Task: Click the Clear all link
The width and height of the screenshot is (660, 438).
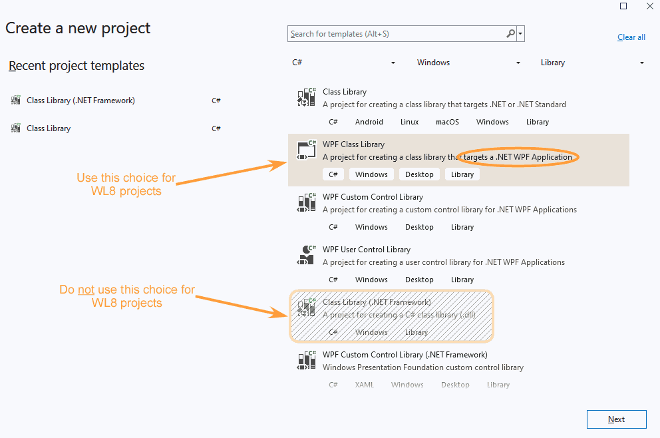Action: pyautogui.click(x=631, y=37)
